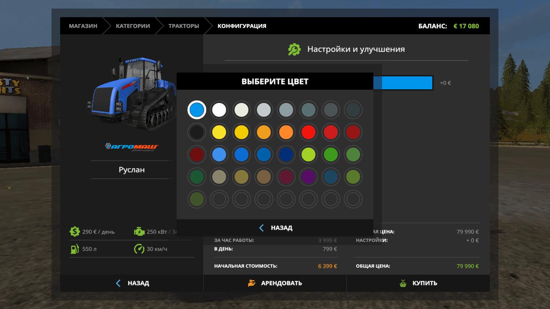The image size is (550, 309).
Task: Click the orange hand Rent icon
Action: tap(252, 283)
